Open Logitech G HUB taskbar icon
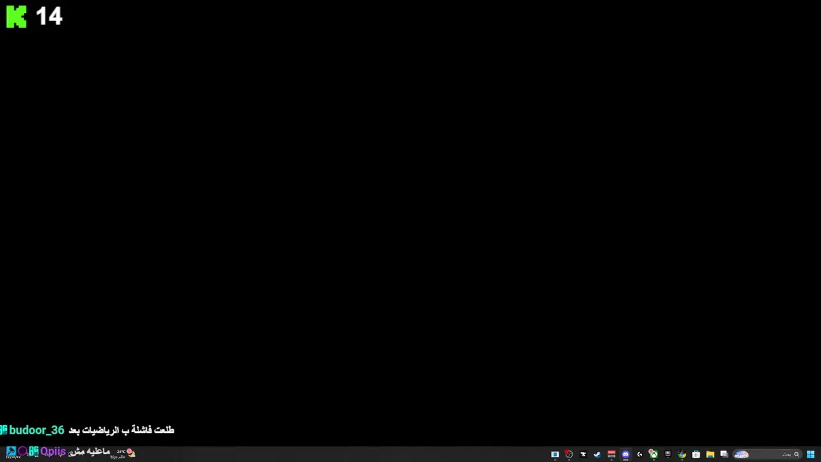The image size is (821, 462). pos(639,454)
